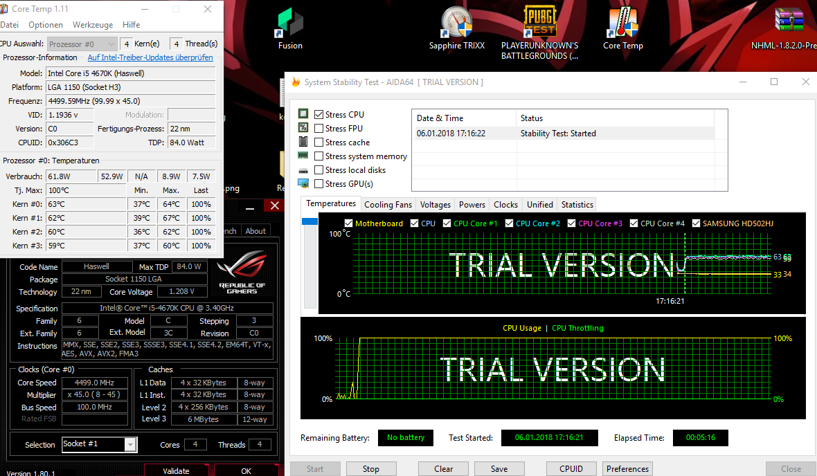The image size is (817, 476).
Task: Toggle CPU Core #2 graph line
Action: [x=509, y=223]
